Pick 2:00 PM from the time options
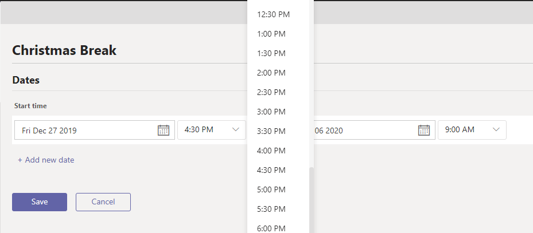This screenshot has height=233, width=533. tap(271, 73)
